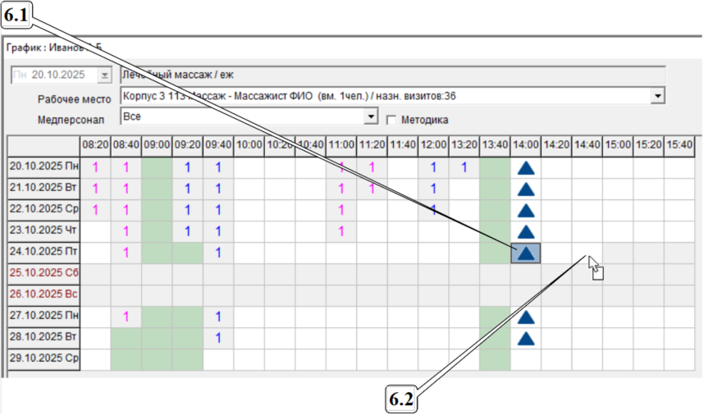Select the triangle marker for 21.10.2025 Вт
The image size is (704, 415).
[526, 189]
